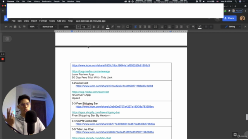Collapse the menus with the up chevron
The image size is (248, 139).
point(245,27)
